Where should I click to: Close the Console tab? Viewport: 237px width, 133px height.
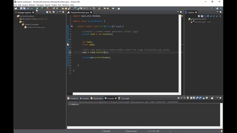[116, 98]
